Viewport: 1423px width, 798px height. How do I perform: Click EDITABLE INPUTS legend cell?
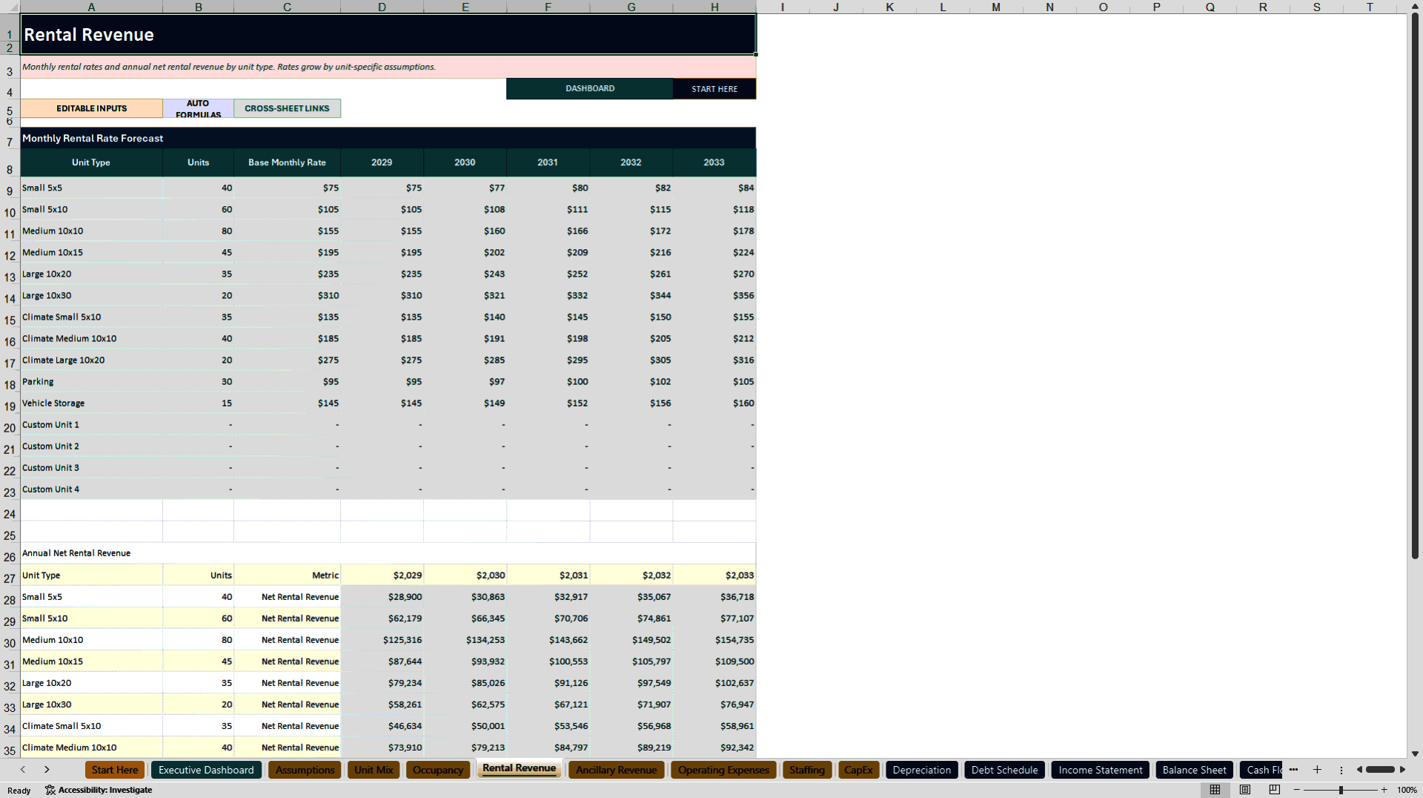click(92, 108)
